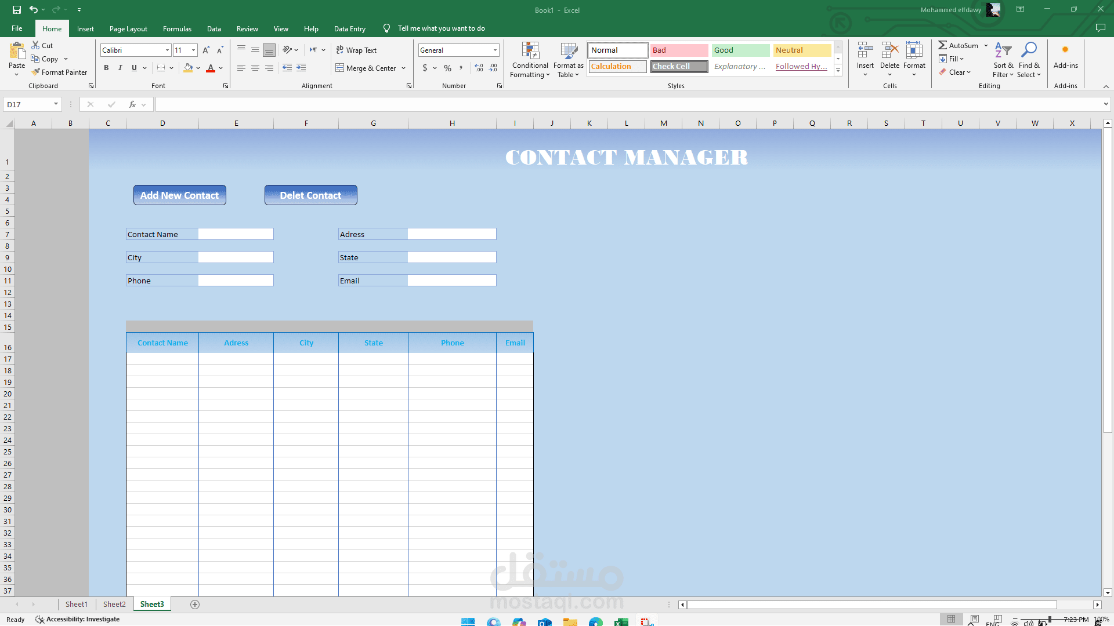This screenshot has height=626, width=1114.
Task: Toggle Wrap Text
Action: (356, 50)
